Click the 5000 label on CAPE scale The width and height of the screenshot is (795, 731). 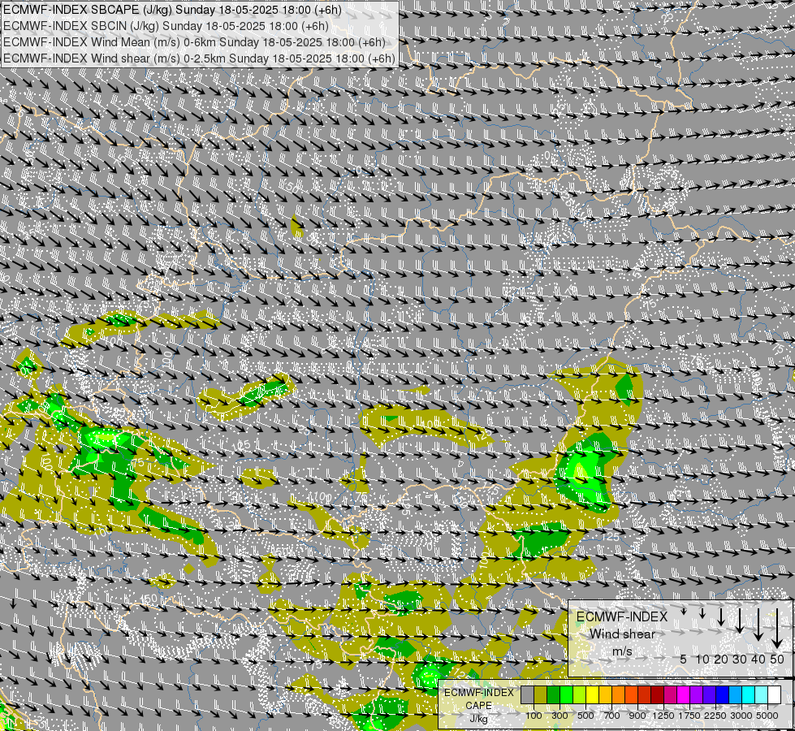[x=767, y=716]
